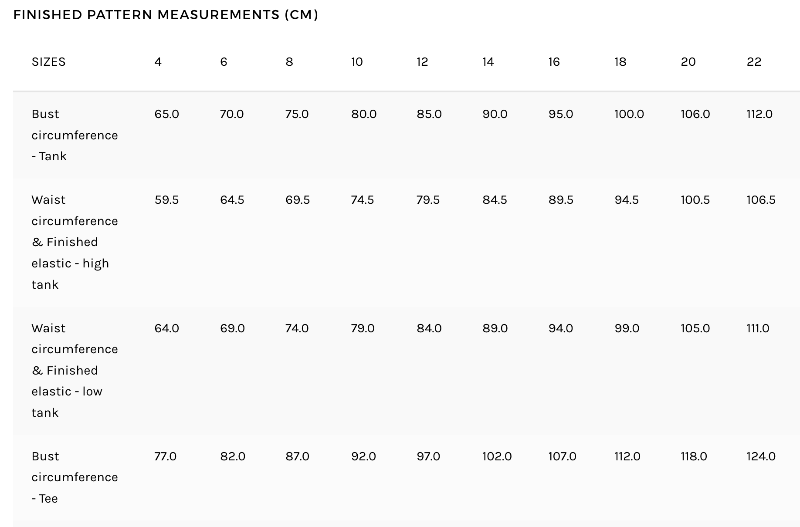
Task: Select the SIZES column header
Action: pyautogui.click(x=48, y=62)
